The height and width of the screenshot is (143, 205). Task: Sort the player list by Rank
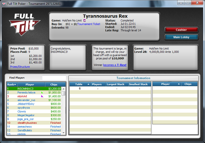point(12,85)
